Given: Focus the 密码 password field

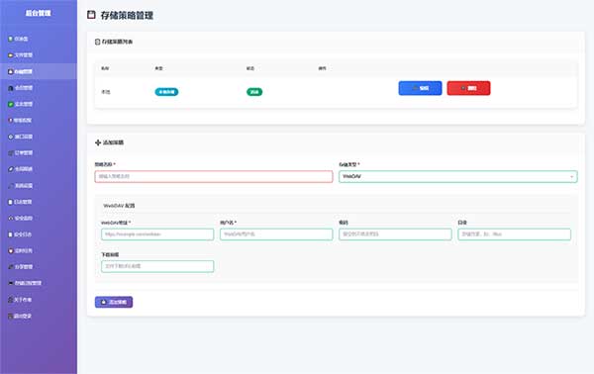Looking at the screenshot, I should tap(395, 234).
